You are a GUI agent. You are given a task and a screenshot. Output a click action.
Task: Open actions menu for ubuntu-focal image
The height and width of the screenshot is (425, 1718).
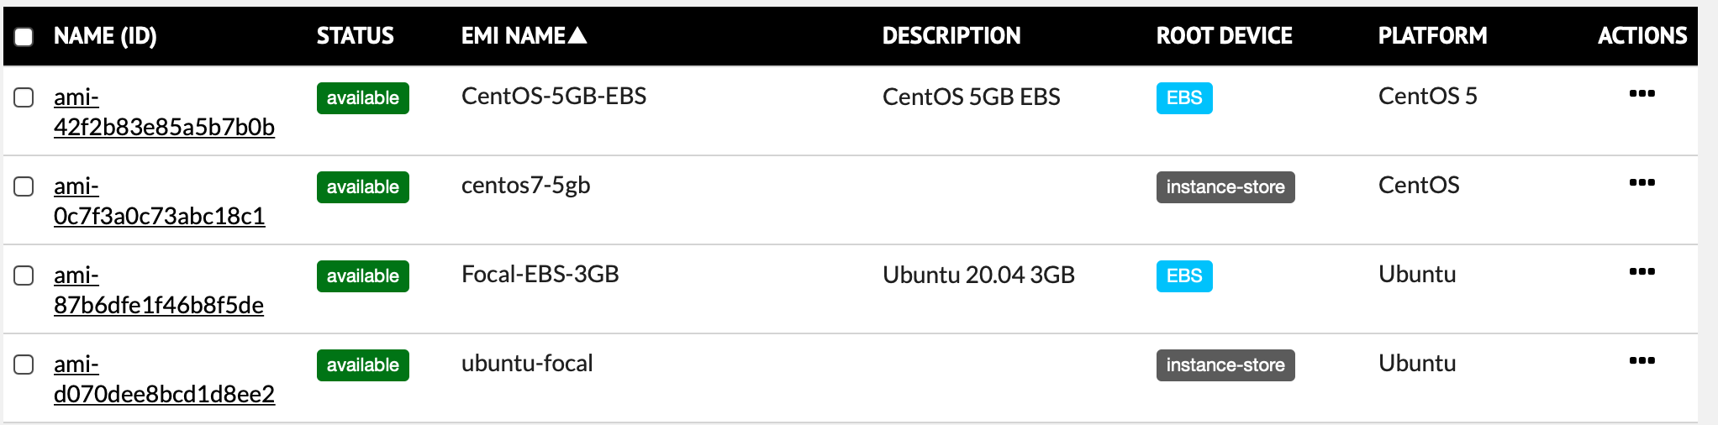pos(1642,360)
